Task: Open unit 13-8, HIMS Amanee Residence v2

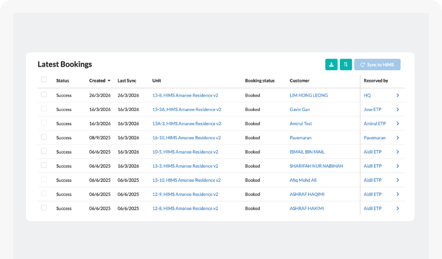Action: click(x=185, y=95)
